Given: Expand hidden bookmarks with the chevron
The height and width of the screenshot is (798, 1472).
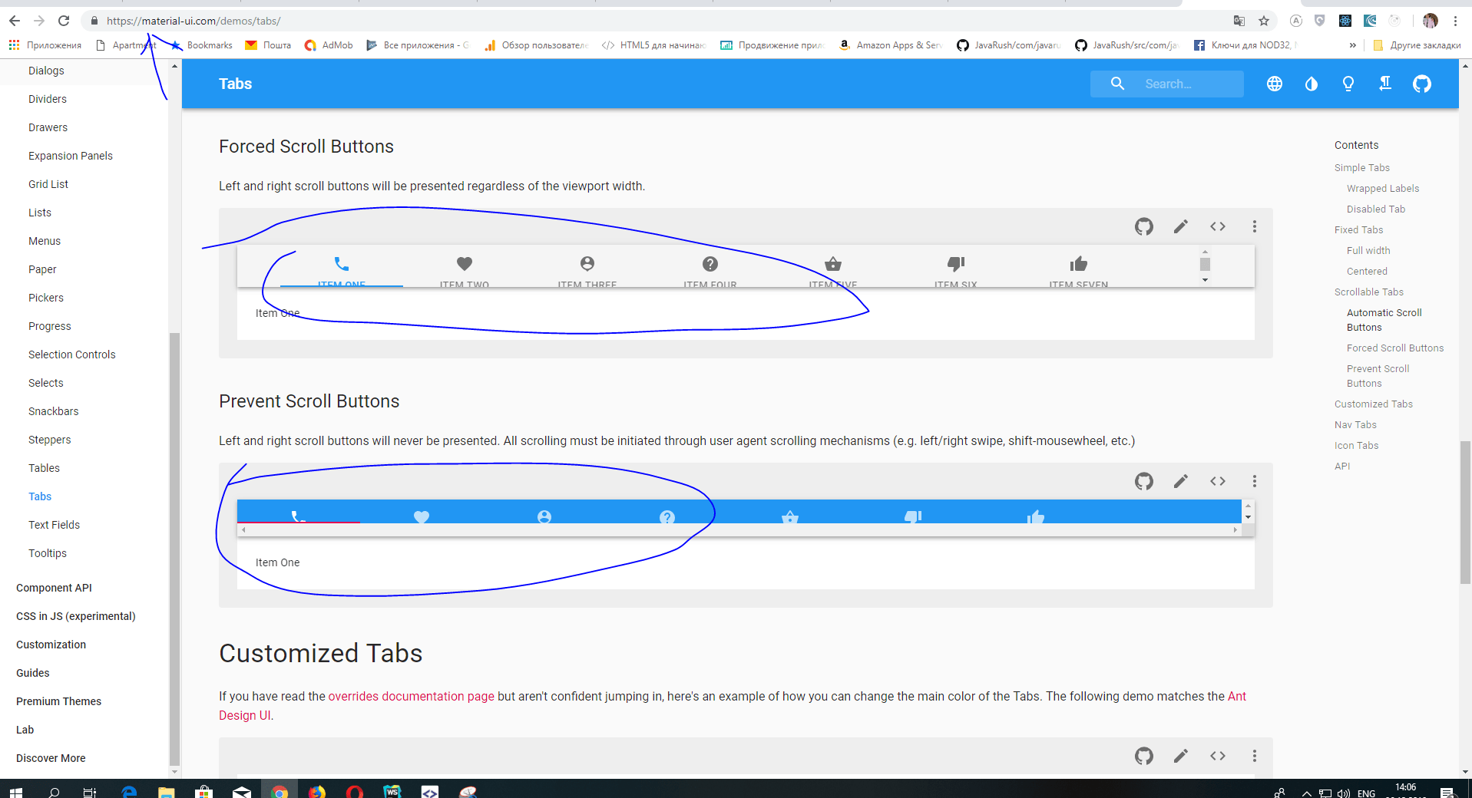Looking at the screenshot, I should 1352,45.
